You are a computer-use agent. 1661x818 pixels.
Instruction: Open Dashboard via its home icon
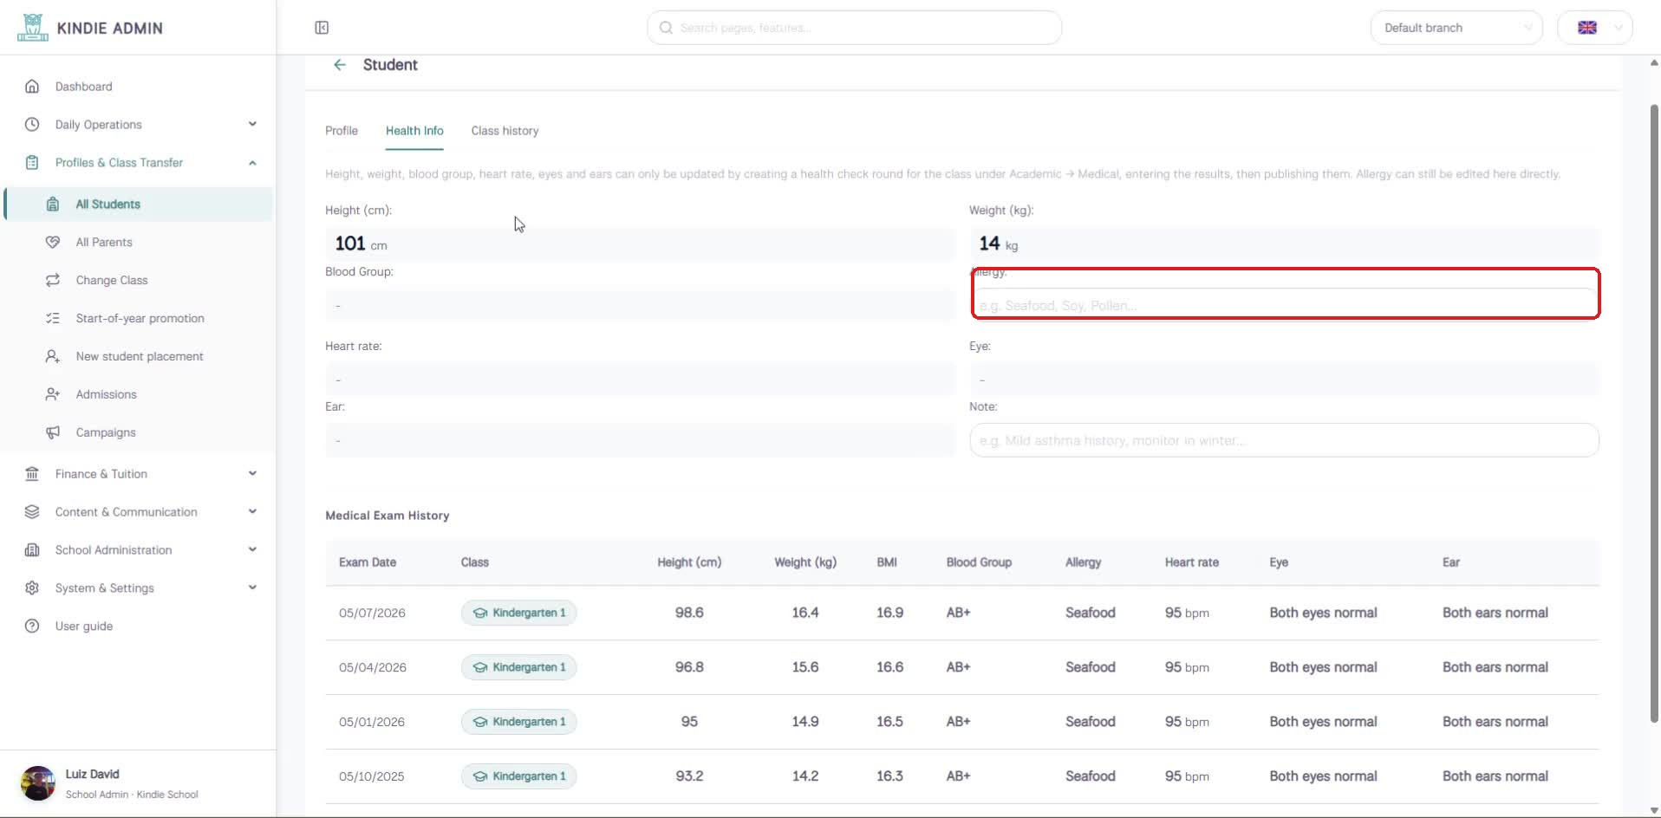point(32,87)
